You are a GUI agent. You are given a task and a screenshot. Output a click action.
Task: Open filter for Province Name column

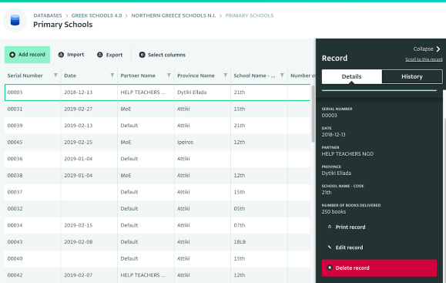[225, 75]
